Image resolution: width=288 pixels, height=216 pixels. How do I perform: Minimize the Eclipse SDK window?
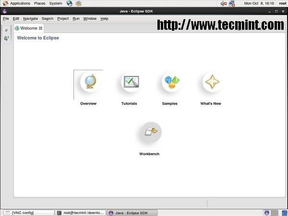point(270,12)
